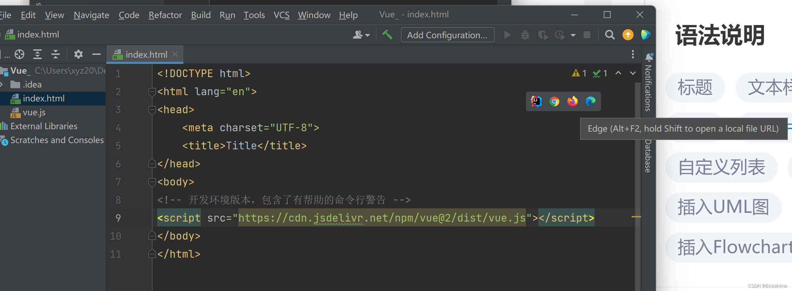792x291 pixels.
Task: Click the Run play button
Action: pos(508,35)
